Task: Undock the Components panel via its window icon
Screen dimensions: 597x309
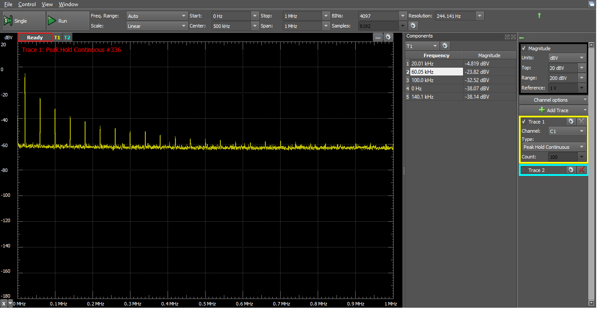Action: (x=507, y=37)
